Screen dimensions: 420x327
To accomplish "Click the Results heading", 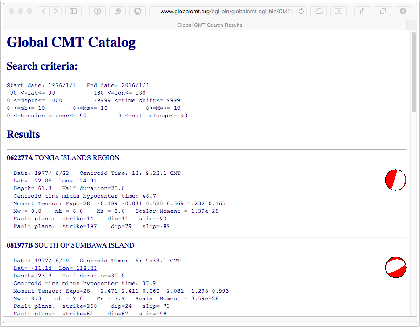I will 23,134.
